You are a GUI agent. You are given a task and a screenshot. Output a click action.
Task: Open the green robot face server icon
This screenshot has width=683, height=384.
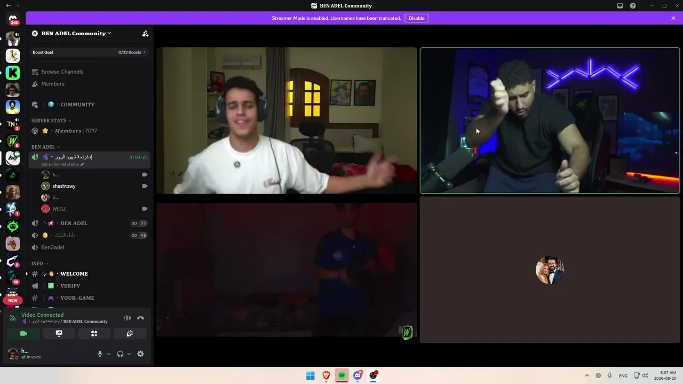(x=13, y=227)
